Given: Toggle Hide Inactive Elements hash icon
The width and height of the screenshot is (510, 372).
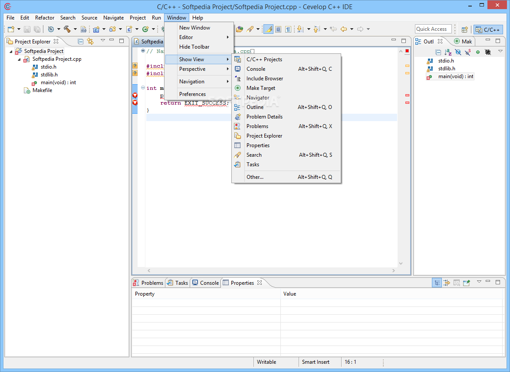Looking at the screenshot, I should click(x=487, y=52).
